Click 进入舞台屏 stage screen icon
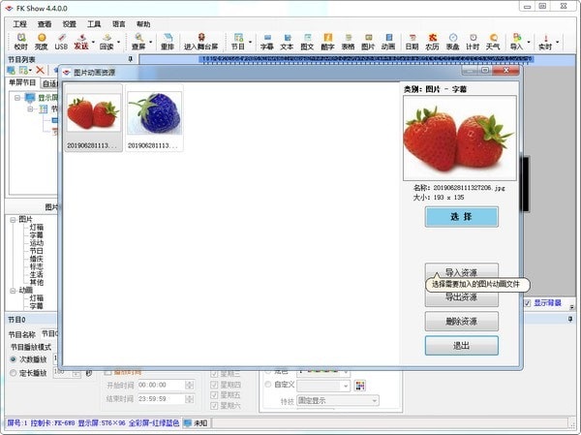Image resolution: width=581 pixels, height=435 pixels. [200, 42]
